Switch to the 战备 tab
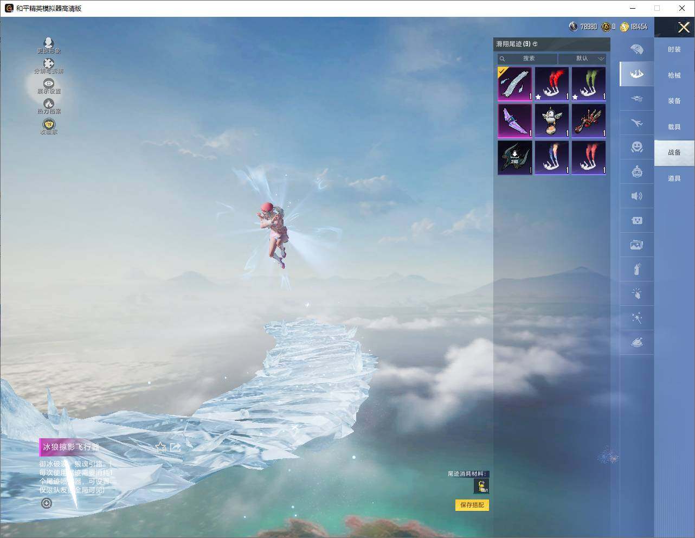 coord(674,152)
